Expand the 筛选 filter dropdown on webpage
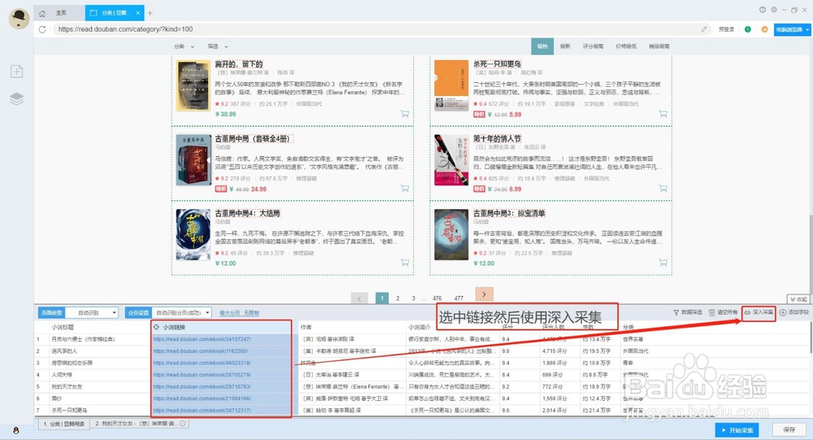 (x=218, y=46)
